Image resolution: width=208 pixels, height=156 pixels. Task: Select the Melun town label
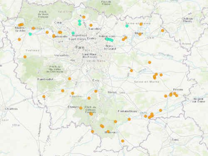click(x=112, y=92)
